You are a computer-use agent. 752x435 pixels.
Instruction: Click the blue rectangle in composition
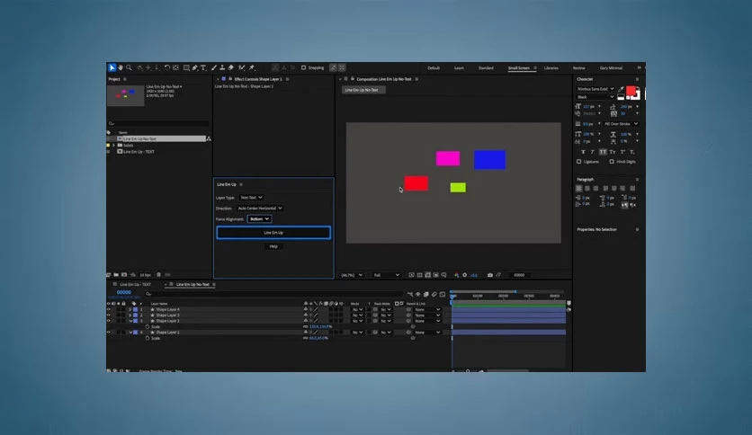[489, 160]
